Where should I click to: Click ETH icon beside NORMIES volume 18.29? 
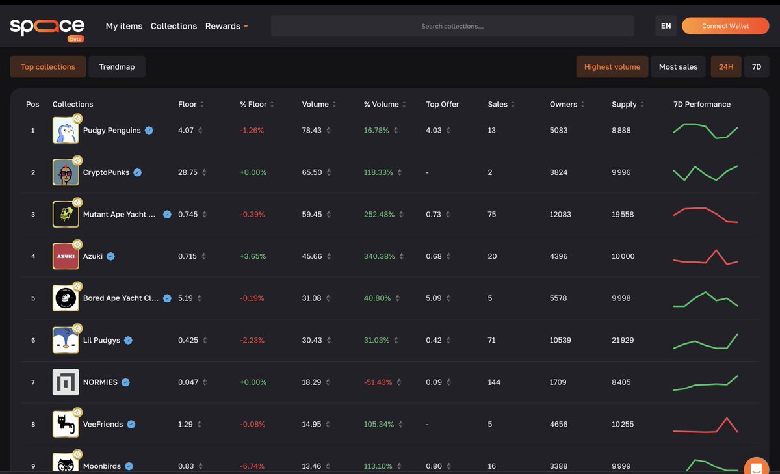pyautogui.click(x=328, y=382)
